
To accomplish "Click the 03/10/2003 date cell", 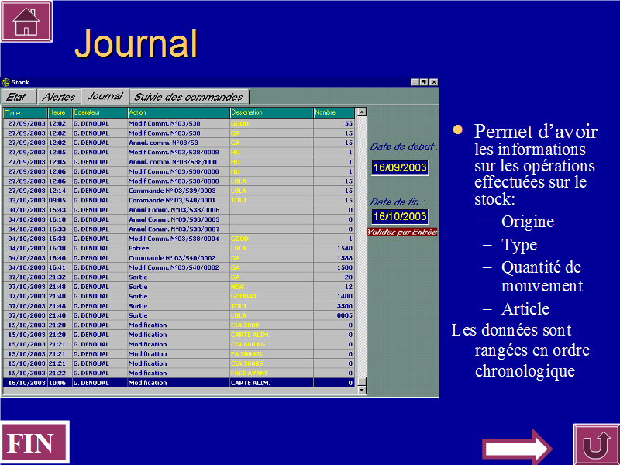I will click(26, 201).
